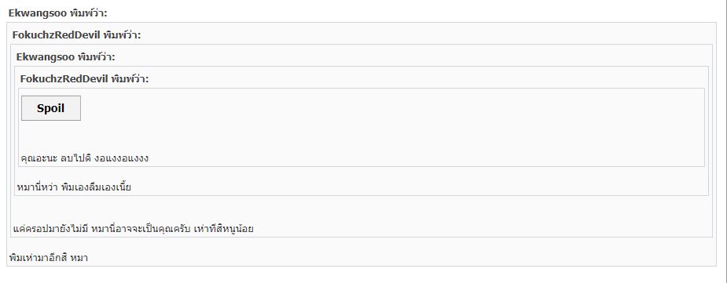Click 'พิมพ์ว่า:' label in outermost Ekwangsoo header
The height and width of the screenshot is (283, 727).
pyautogui.click(x=89, y=13)
